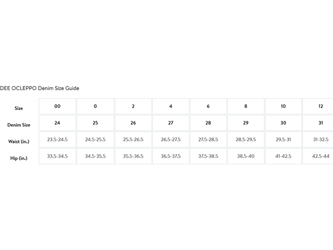333x250 pixels.
Task: Click the size 2 column header
Action: [133, 106]
